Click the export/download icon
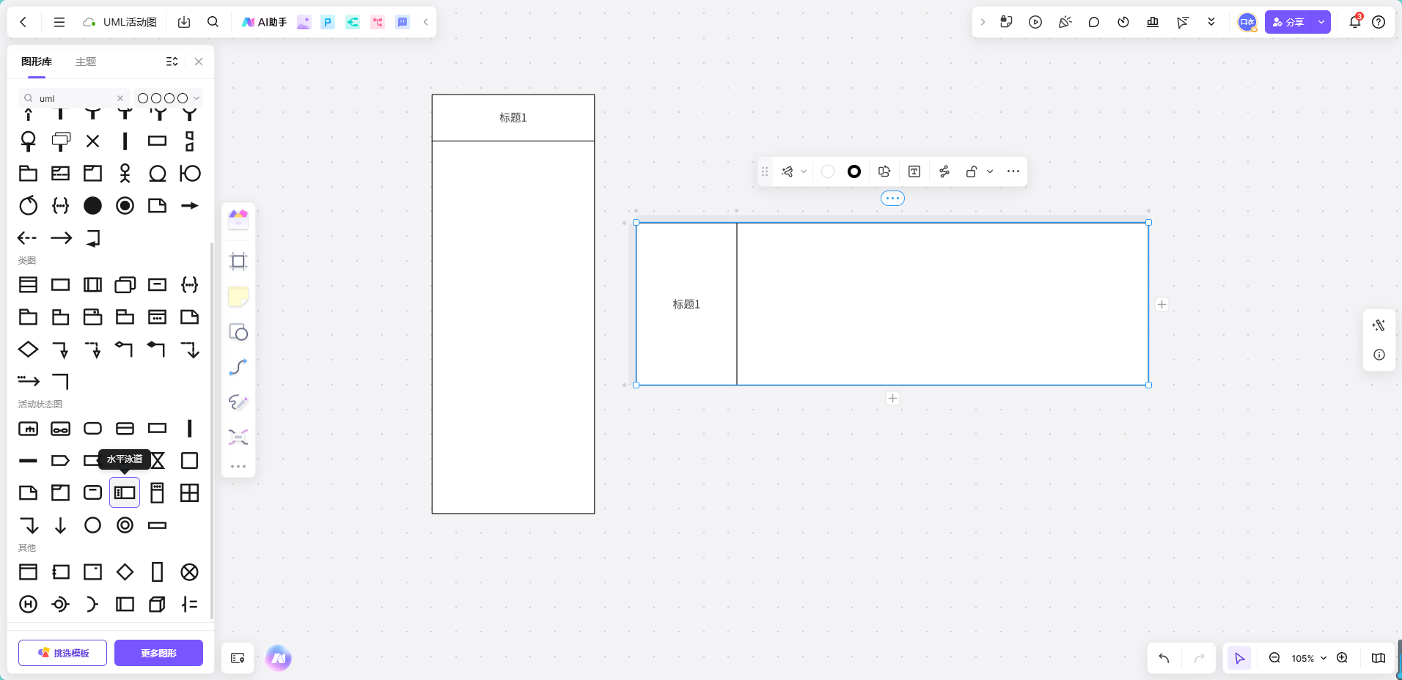Screen dimensions: 1402x680 click(184, 22)
